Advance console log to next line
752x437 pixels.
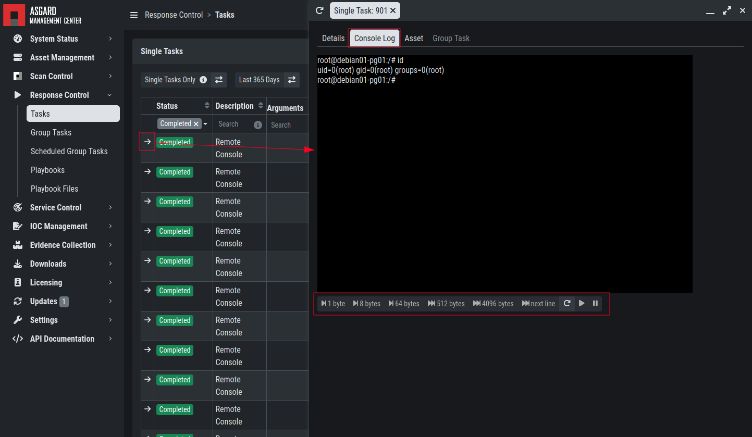coord(539,304)
